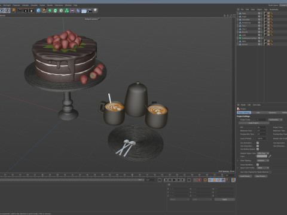The width and height of the screenshot is (287, 215).
Task: Click the Default Object Color swatch
Action: [262, 156]
